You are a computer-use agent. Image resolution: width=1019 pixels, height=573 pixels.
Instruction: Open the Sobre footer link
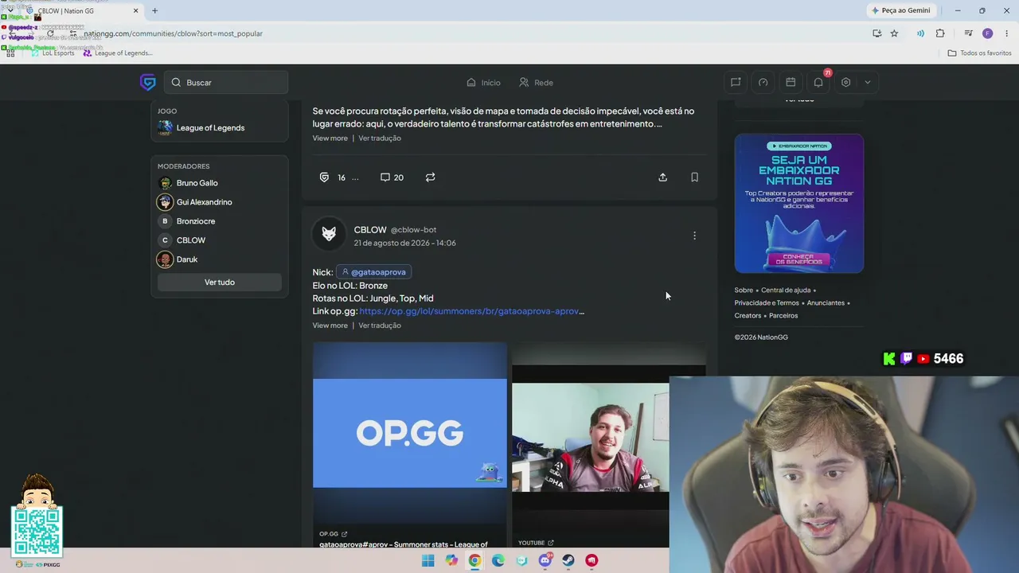click(x=744, y=290)
